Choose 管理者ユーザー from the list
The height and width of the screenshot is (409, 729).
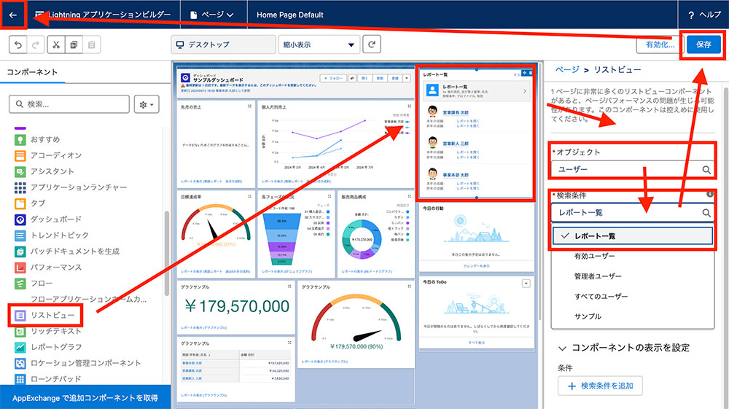(598, 276)
